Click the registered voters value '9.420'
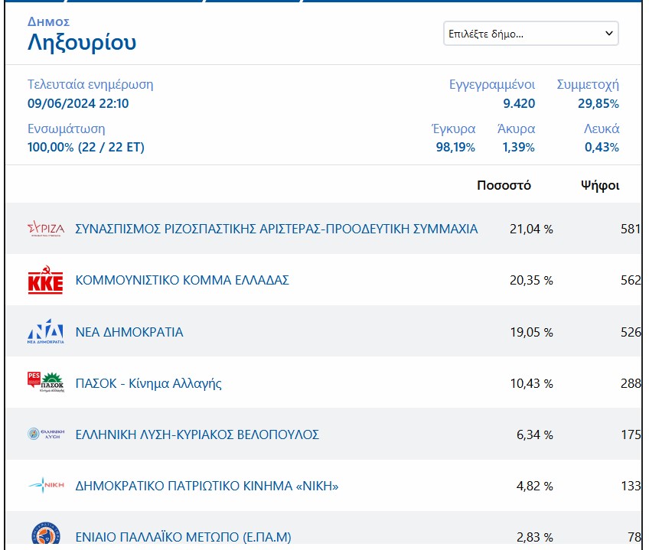Viewport: 649px width, 550px height. tap(519, 103)
